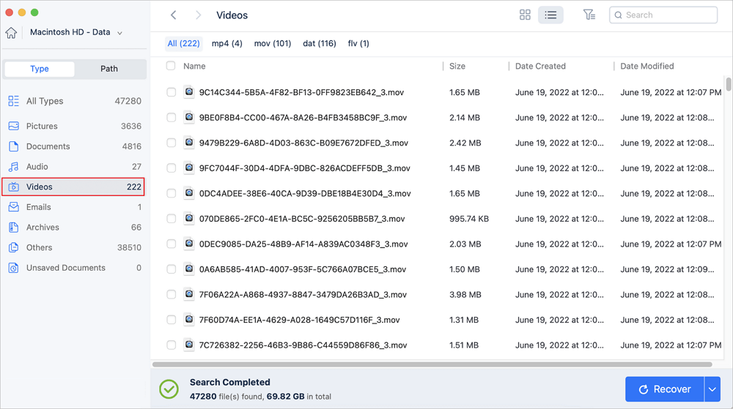Click file icon of 0DC4ADEE mov file

pos(189,192)
